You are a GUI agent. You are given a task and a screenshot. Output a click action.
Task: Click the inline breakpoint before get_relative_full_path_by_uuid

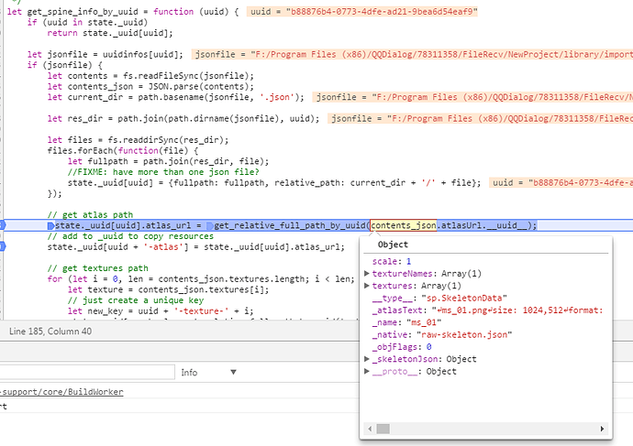[209, 225]
